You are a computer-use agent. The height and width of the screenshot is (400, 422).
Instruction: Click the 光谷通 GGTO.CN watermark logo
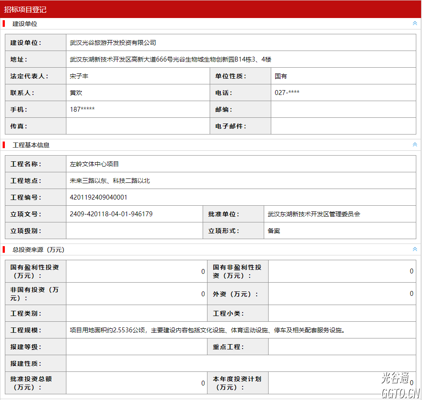(x=400, y=385)
